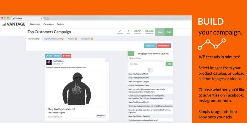
Task: Click the Edit button above the ad
Action: tap(49, 56)
